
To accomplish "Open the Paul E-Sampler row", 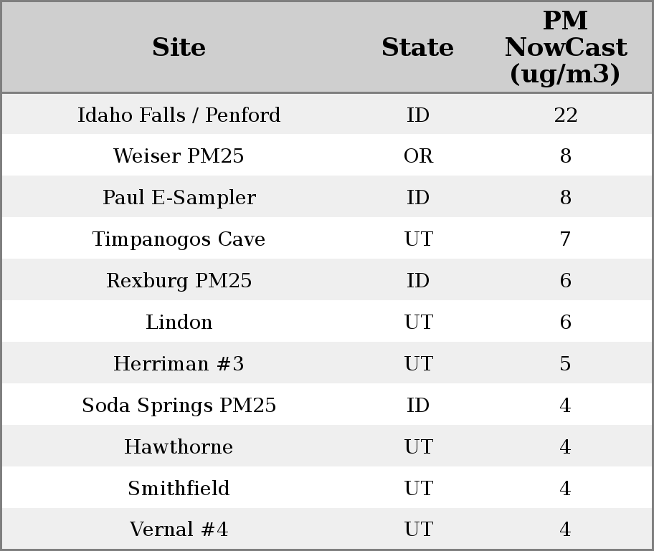I will point(179,198).
